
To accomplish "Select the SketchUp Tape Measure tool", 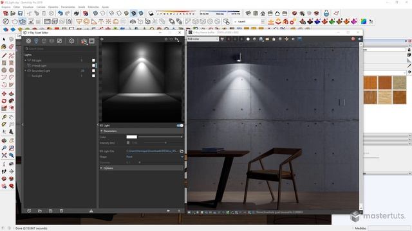I will coord(4,117).
